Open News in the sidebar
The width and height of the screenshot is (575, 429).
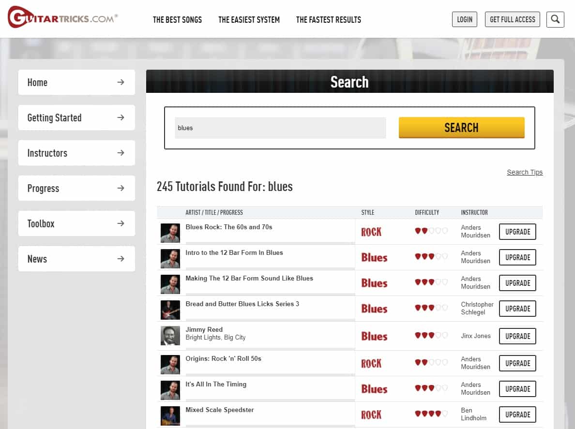pos(76,259)
